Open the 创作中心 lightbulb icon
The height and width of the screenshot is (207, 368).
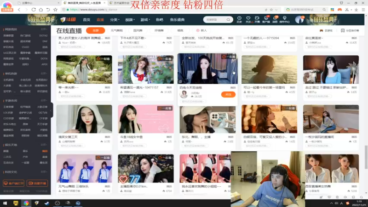coord(284,19)
